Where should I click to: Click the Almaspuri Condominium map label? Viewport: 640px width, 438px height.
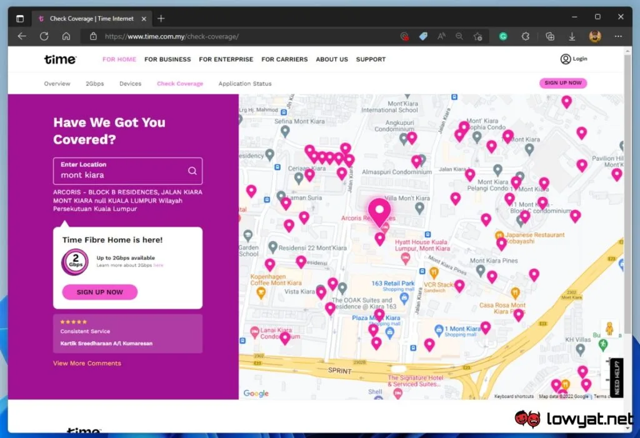point(397,172)
